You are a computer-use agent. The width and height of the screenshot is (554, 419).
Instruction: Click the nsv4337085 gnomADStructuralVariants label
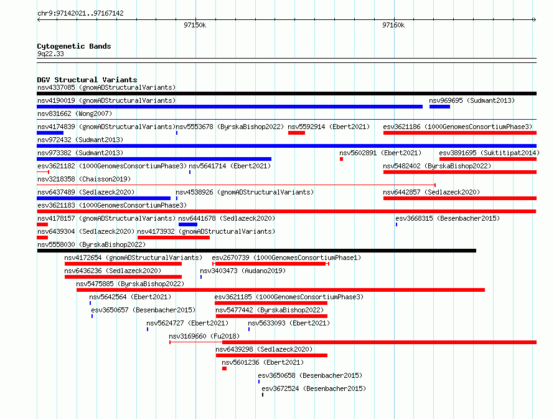tap(106, 87)
